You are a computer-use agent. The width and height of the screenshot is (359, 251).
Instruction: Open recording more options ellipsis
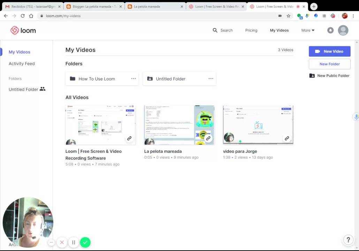tap(51, 242)
